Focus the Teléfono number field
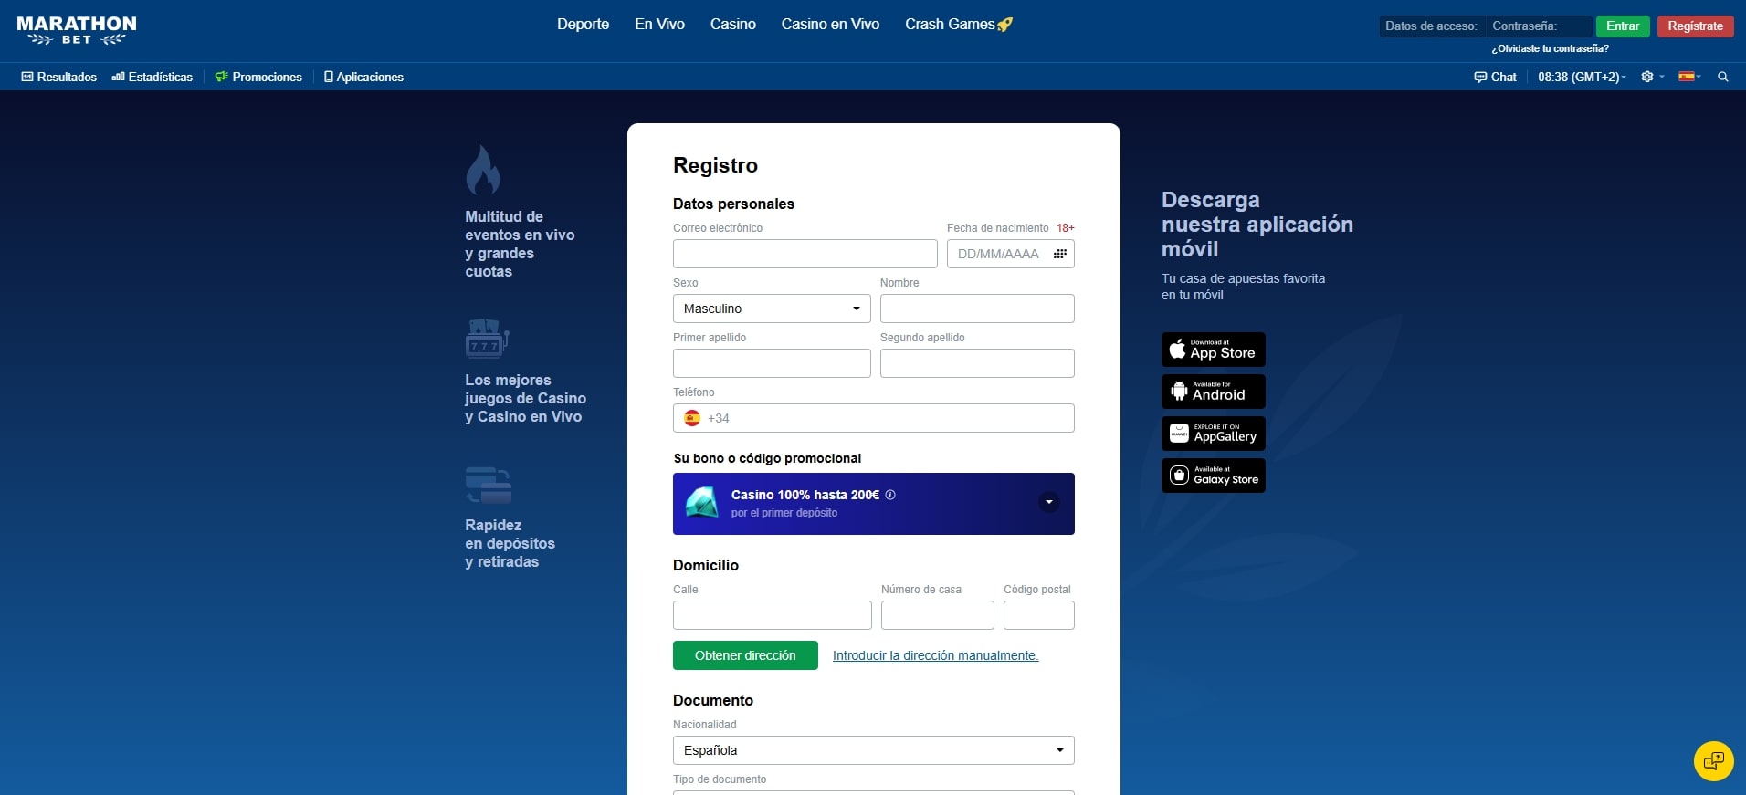 [874, 418]
